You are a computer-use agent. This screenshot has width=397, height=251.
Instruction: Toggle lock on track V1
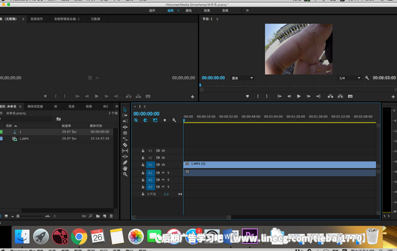click(143, 165)
